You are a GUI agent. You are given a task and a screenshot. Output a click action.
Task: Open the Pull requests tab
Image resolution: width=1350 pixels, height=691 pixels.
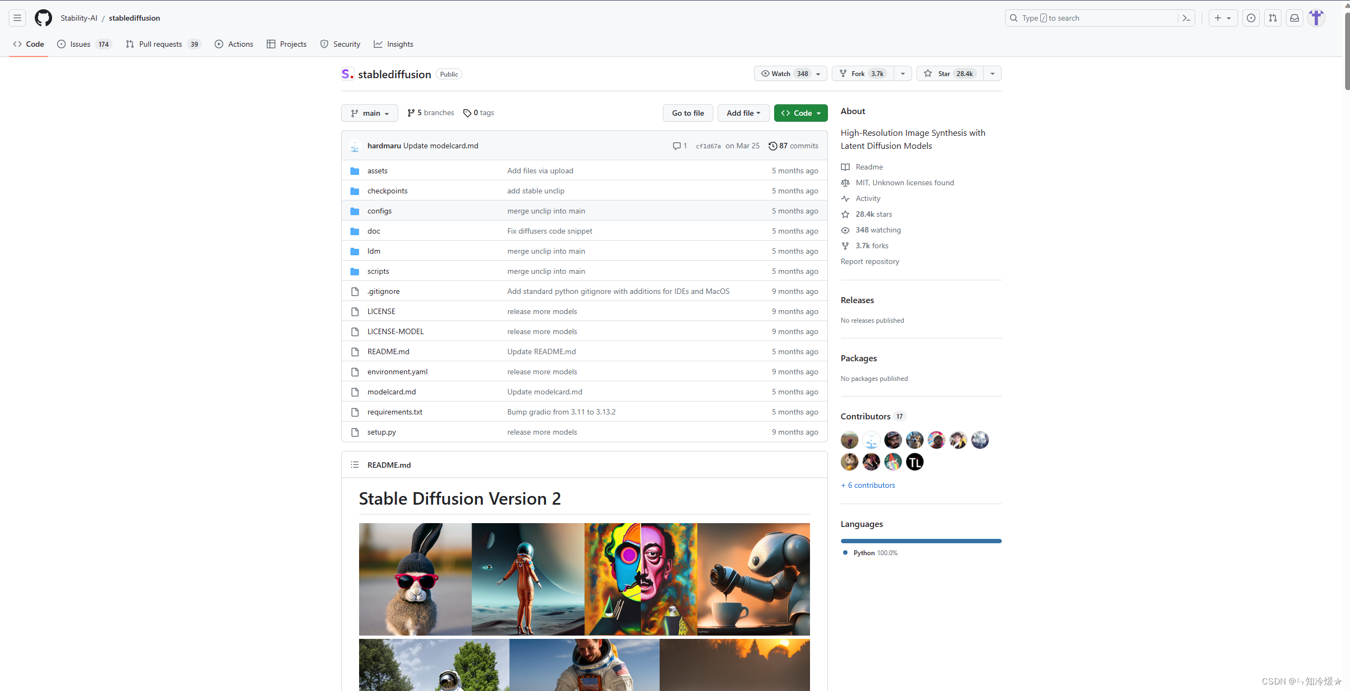[x=163, y=44]
